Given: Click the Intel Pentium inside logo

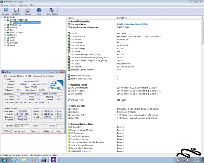Looking at the screenshot, I should (56, 85).
